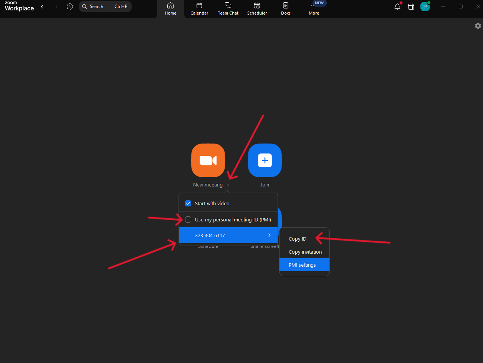The width and height of the screenshot is (483, 363).
Task: Open PMI settings from the submenu
Action: [x=304, y=265]
